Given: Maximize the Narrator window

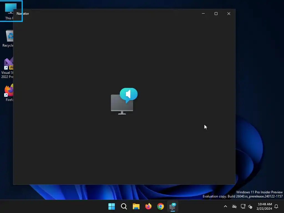Looking at the screenshot, I should pos(216,14).
